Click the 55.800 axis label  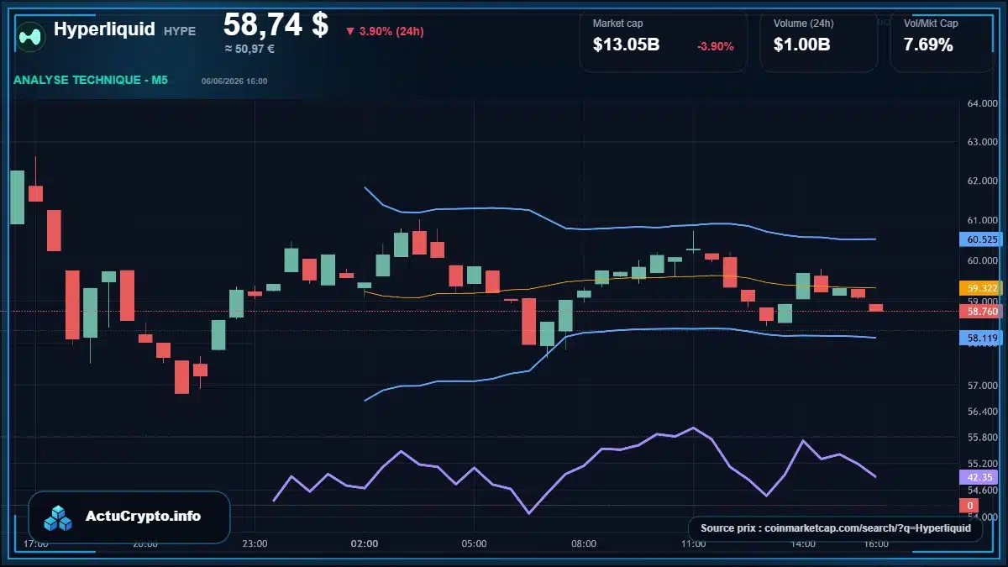982,438
